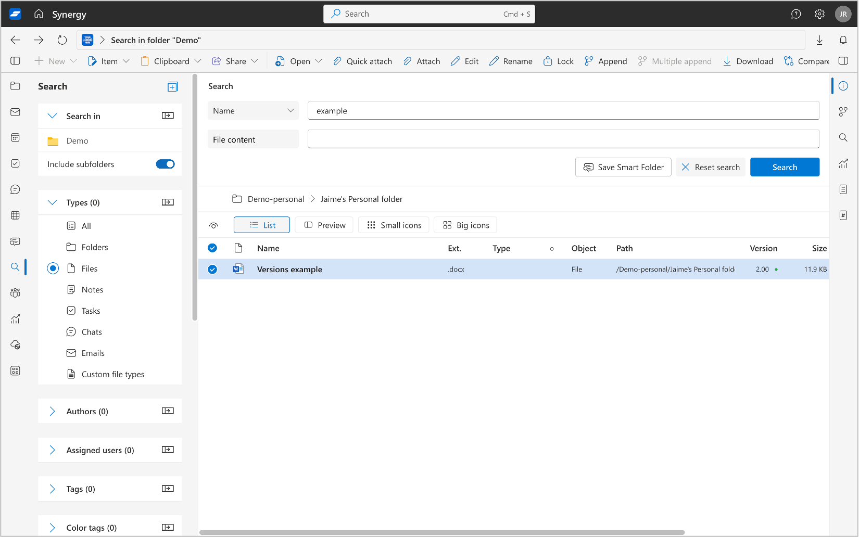The image size is (859, 537).
Task: Click Download in toolbar
Action: [x=748, y=61]
